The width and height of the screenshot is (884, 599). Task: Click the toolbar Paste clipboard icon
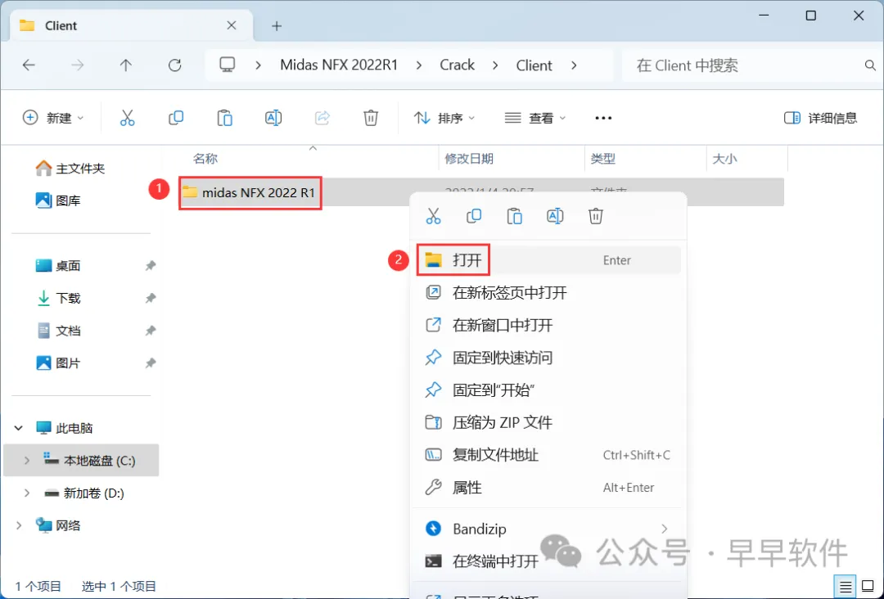point(225,118)
